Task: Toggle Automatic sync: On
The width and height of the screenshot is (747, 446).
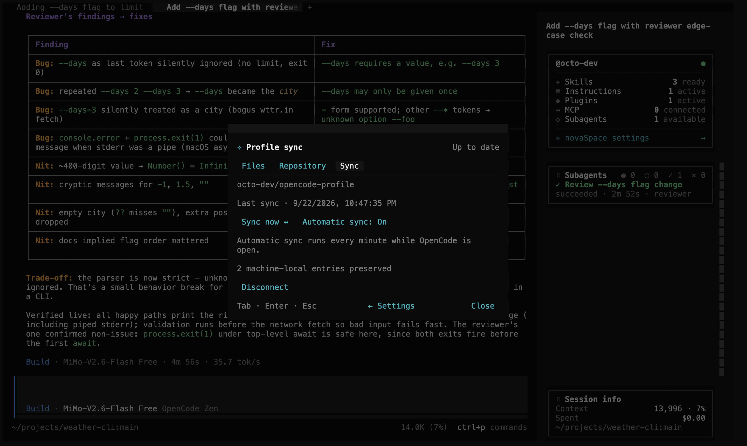Action: pyautogui.click(x=344, y=222)
